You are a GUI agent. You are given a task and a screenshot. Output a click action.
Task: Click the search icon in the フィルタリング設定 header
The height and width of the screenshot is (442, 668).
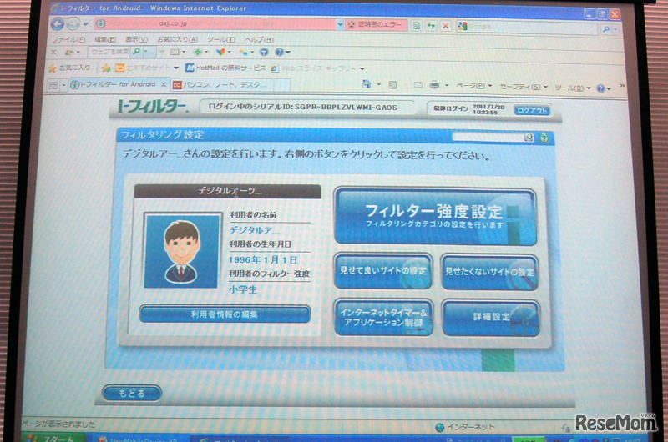(x=529, y=138)
